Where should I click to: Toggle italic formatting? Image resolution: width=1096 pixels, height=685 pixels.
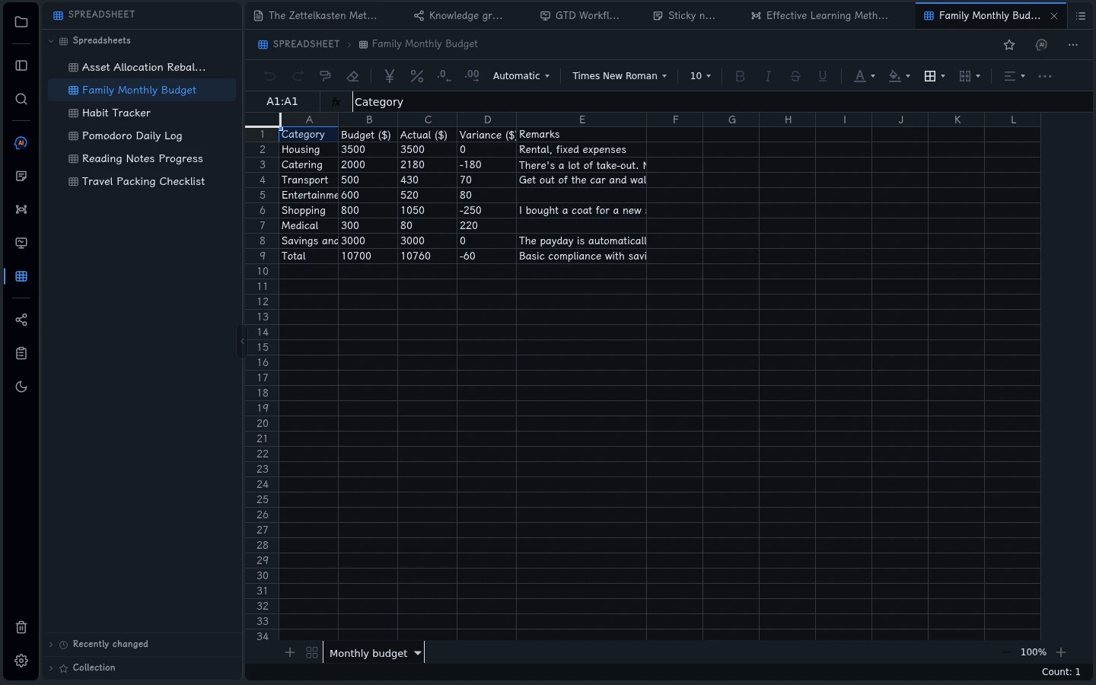pyautogui.click(x=768, y=76)
